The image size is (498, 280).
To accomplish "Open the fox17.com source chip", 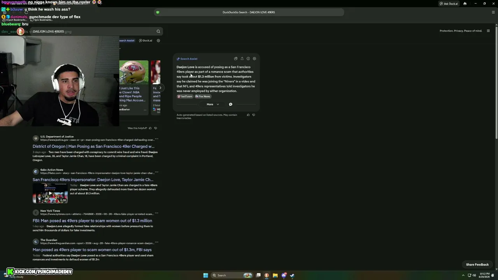I will click(185, 96).
